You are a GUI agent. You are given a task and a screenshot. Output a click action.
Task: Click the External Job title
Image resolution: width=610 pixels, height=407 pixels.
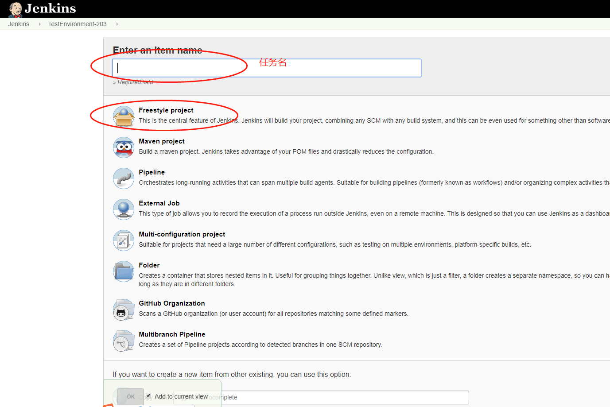click(159, 203)
